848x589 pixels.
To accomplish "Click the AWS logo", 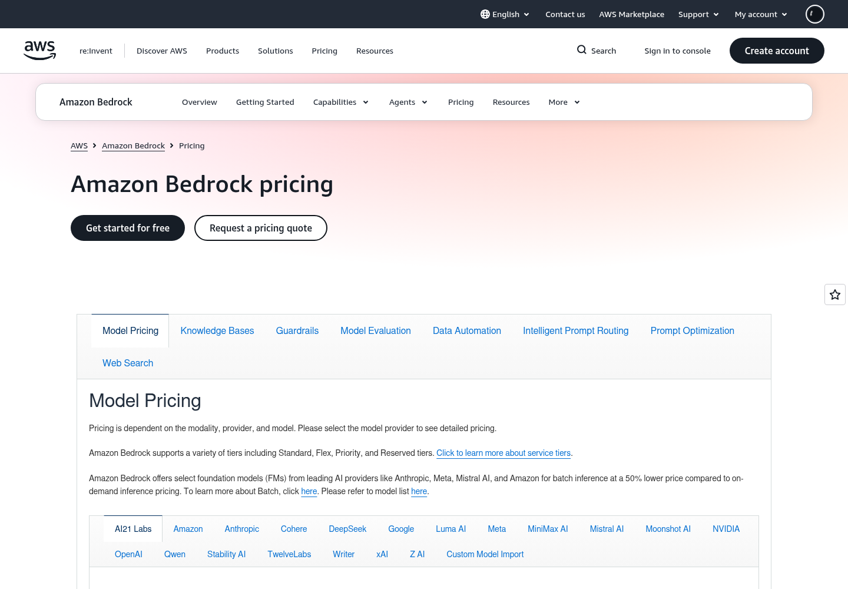I will click(x=40, y=51).
